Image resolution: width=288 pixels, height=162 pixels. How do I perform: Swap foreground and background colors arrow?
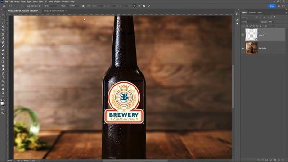(x=4, y=101)
